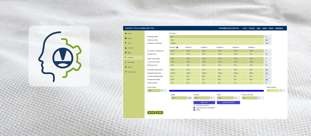311x136 pixels.
Task: Go to Textile in the sidebar
Action: coord(130,43)
